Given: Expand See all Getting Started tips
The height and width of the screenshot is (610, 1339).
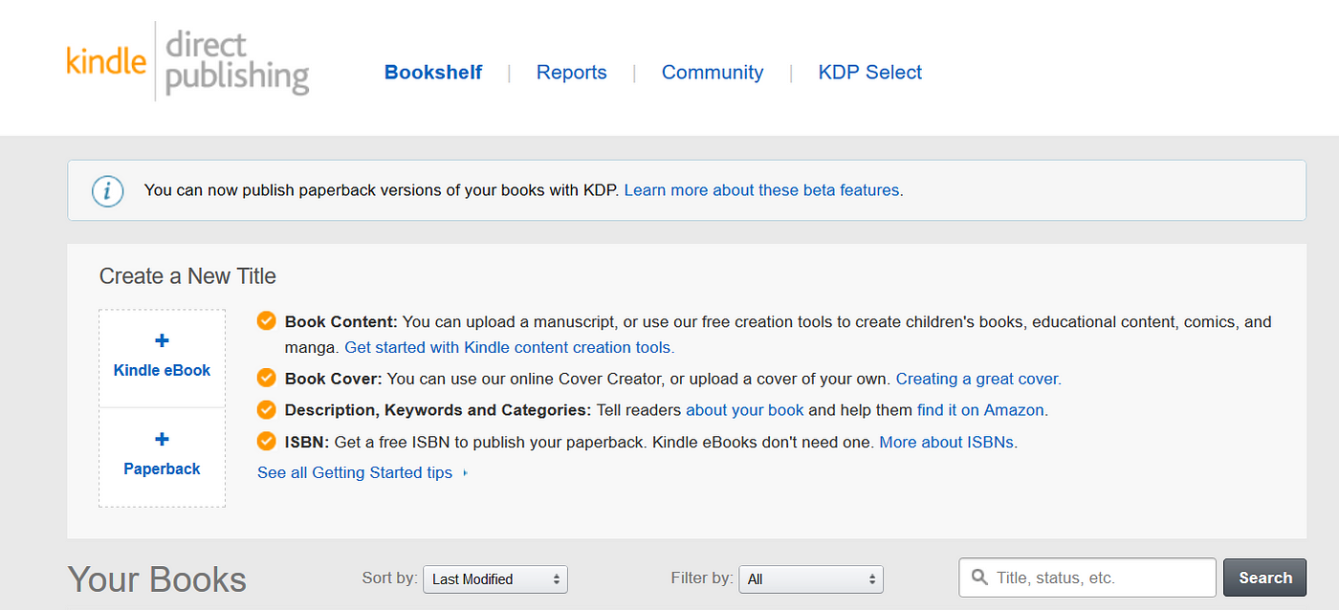Looking at the screenshot, I should tap(362, 472).
